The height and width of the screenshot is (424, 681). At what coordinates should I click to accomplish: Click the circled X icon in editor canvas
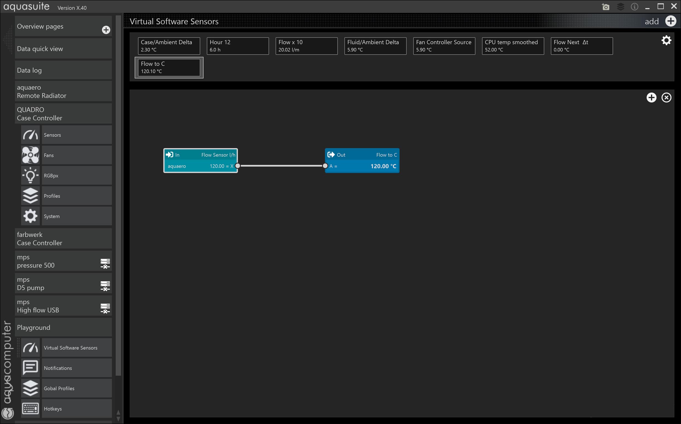click(666, 98)
